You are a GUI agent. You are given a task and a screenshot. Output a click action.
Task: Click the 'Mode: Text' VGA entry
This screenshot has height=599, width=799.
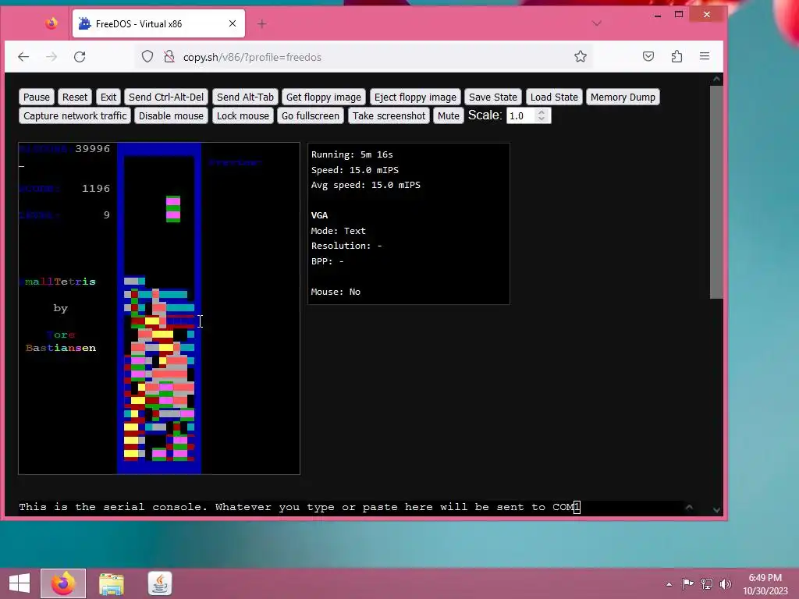tap(339, 231)
